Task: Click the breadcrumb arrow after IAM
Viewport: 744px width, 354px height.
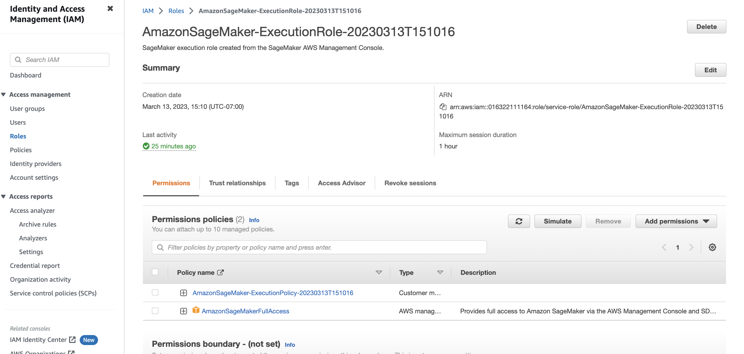Action: [x=161, y=11]
